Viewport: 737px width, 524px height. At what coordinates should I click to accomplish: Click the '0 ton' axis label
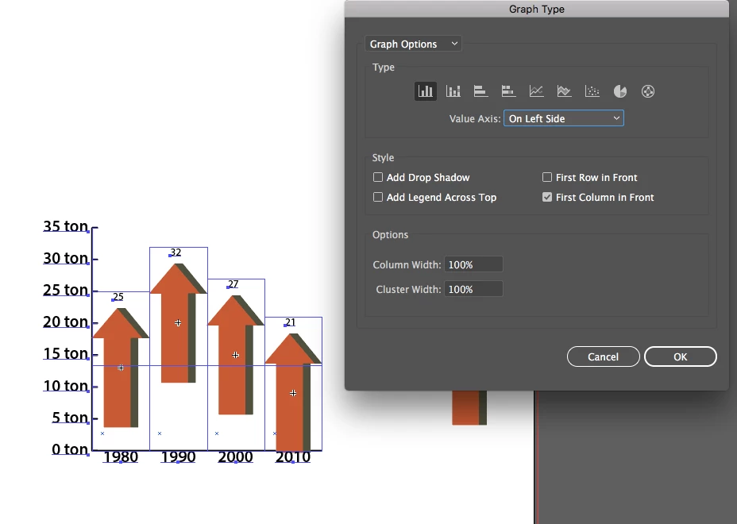click(x=70, y=449)
